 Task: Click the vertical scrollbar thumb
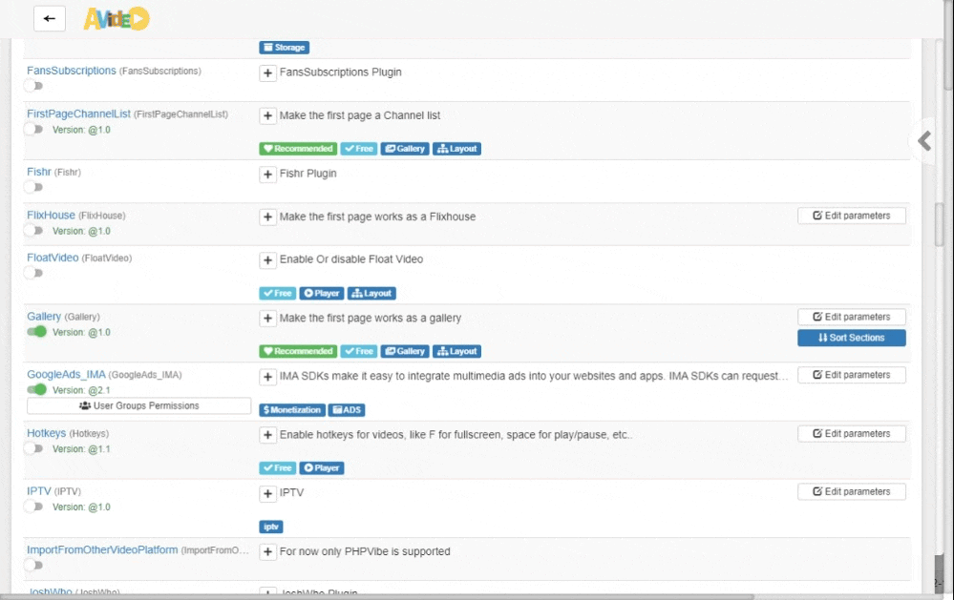940,225
